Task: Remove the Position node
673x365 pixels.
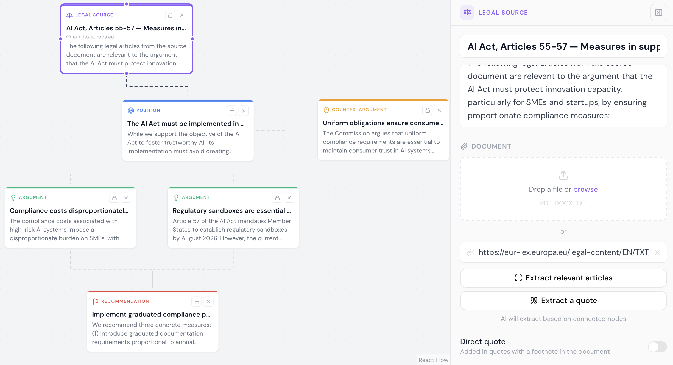Action: pyautogui.click(x=244, y=111)
